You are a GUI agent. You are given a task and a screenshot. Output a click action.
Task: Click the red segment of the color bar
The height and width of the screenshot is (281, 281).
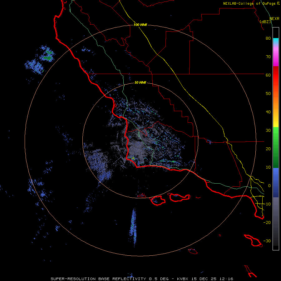pyautogui.click(x=276, y=75)
